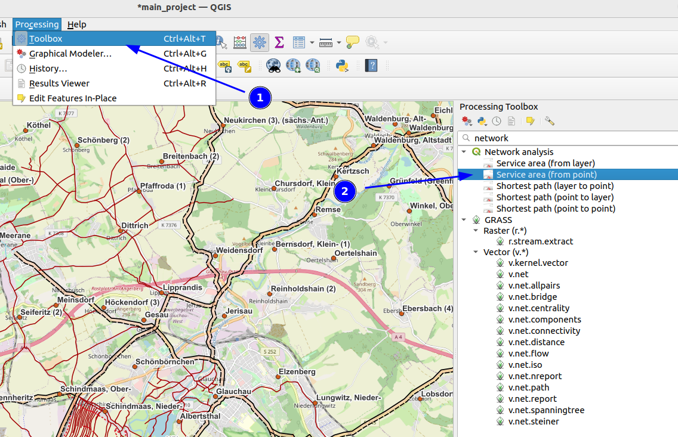Open the Help menu
Screen dimensions: 678x437
[76, 24]
